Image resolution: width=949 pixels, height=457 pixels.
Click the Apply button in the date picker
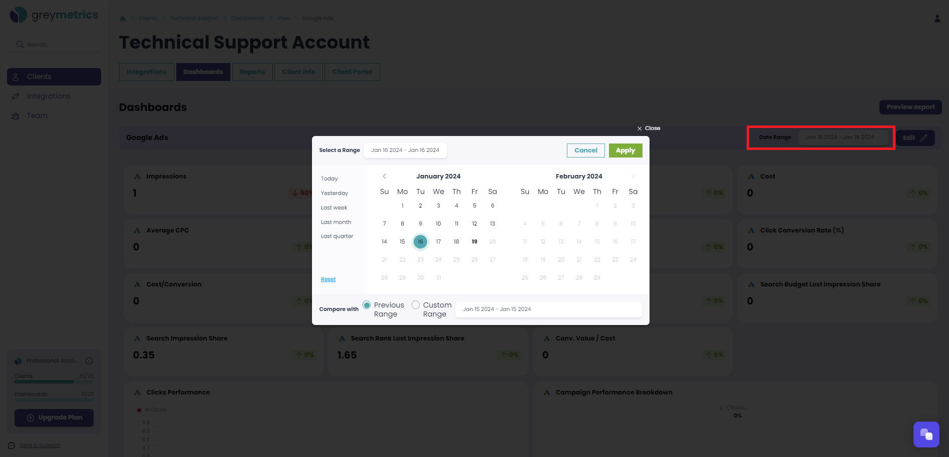click(625, 150)
